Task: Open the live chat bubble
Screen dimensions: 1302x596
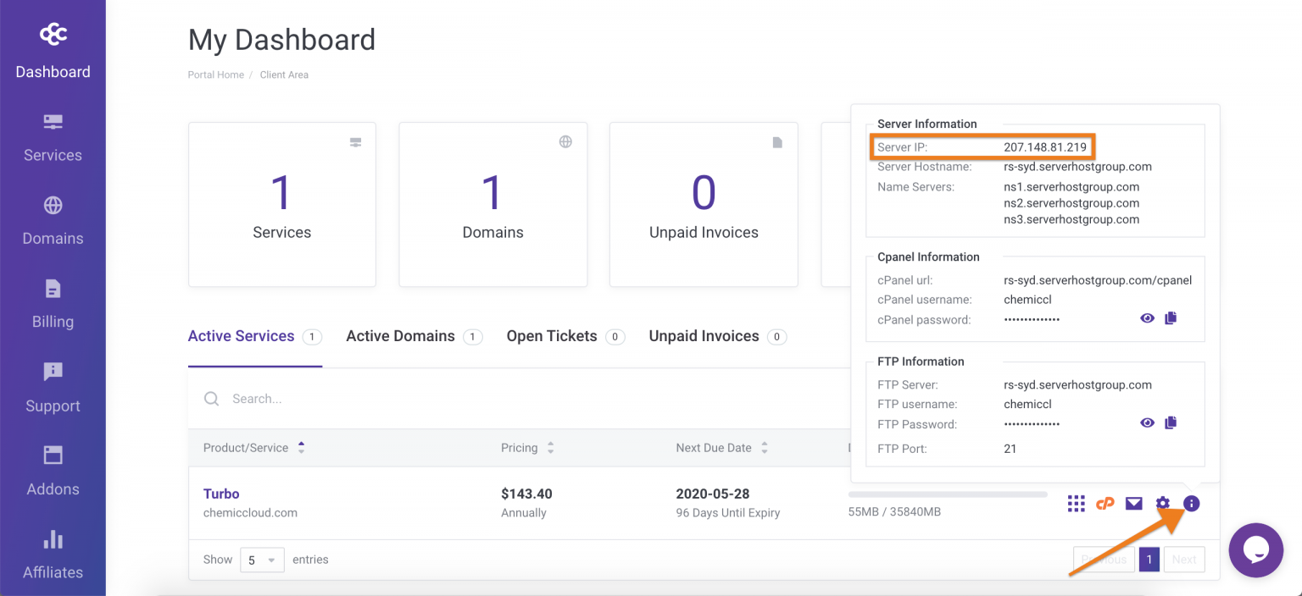Action: pyautogui.click(x=1256, y=550)
